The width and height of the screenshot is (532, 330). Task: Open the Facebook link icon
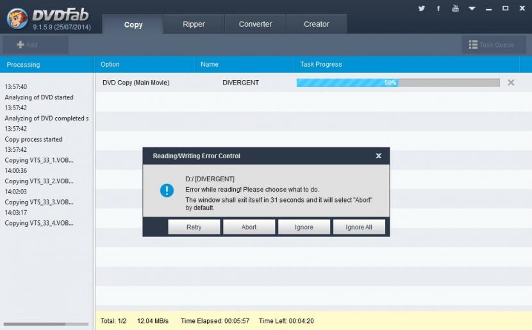pyautogui.click(x=438, y=8)
